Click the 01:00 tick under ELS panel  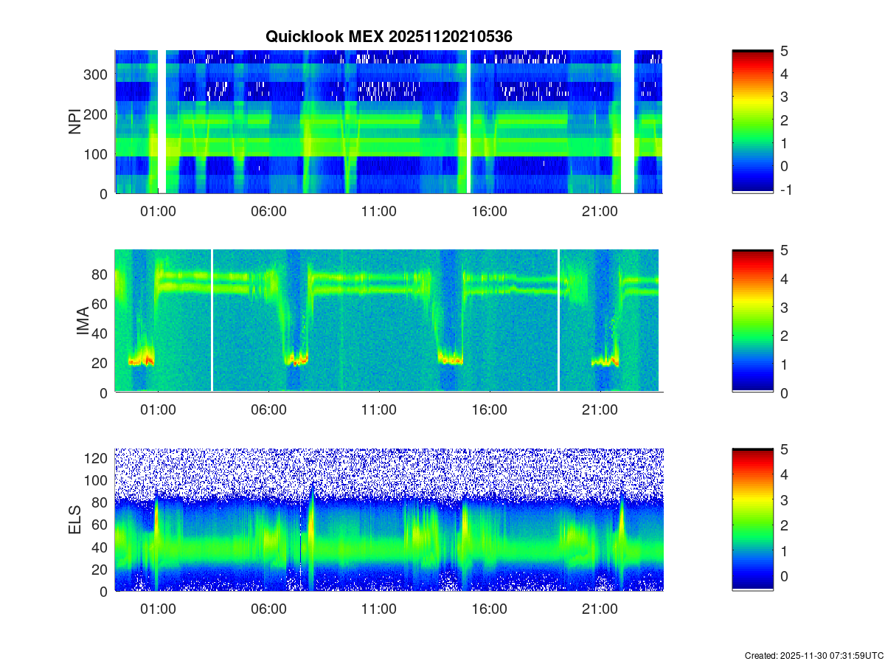click(x=158, y=609)
